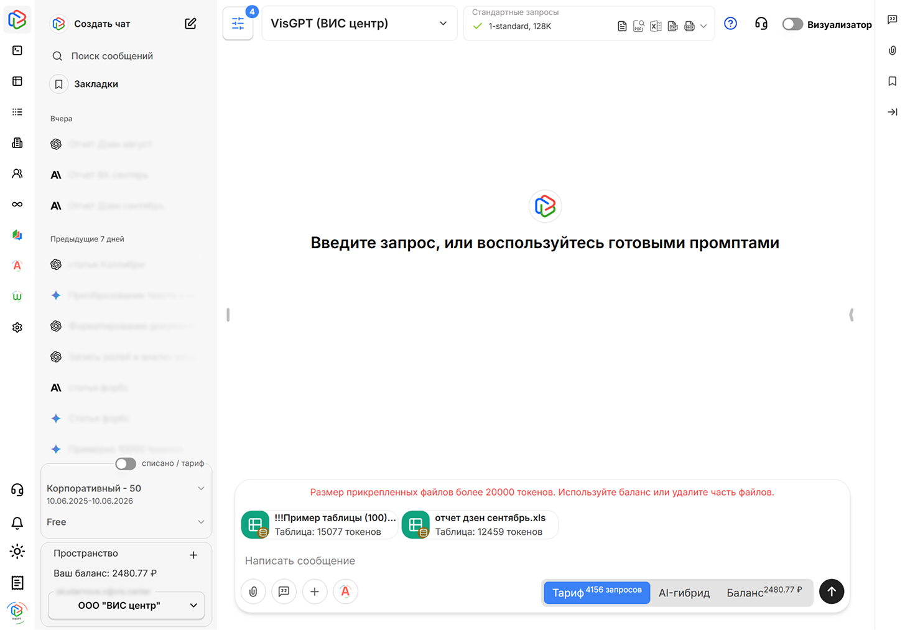This screenshot has height=630, width=910.
Task: Click the notification bell icon in left sidebar
Action: click(17, 523)
